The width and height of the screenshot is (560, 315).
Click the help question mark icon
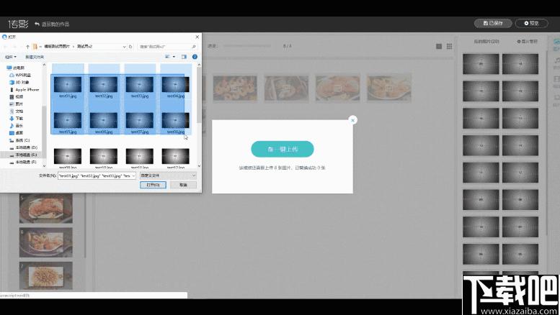tap(195, 57)
